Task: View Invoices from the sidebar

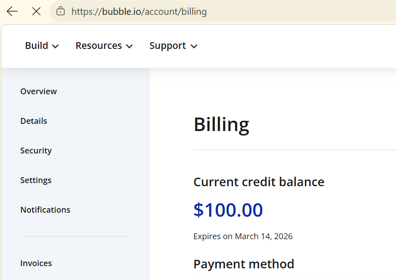Action: tap(36, 263)
